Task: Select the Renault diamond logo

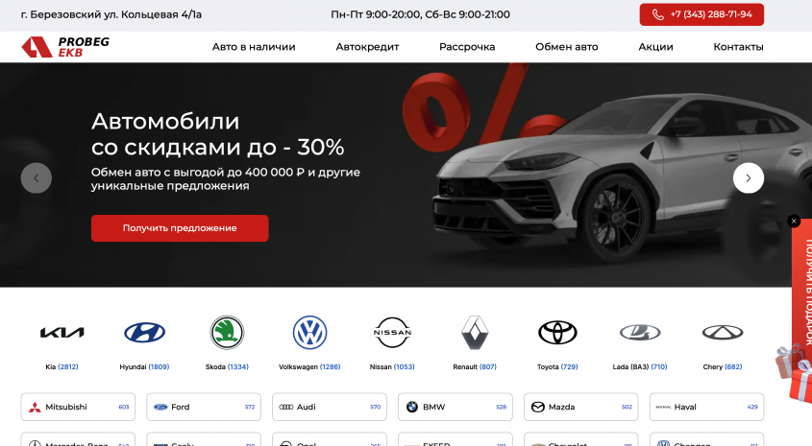Action: 475,332
